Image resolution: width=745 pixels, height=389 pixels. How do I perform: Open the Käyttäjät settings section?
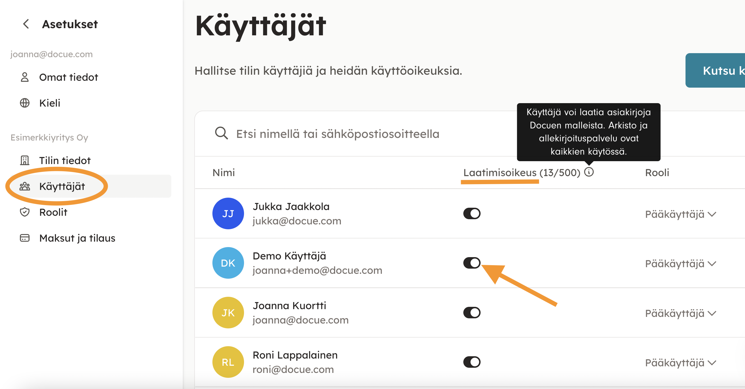62,186
